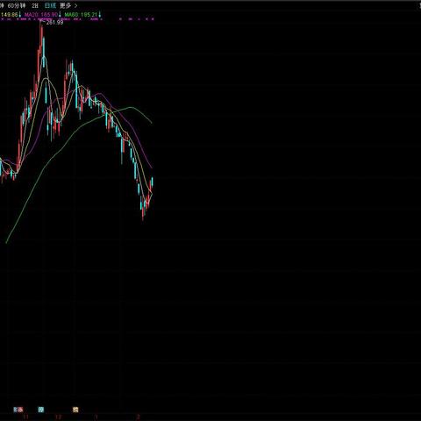
Task: Click the month 12 label on time axis
Action: 59,417
